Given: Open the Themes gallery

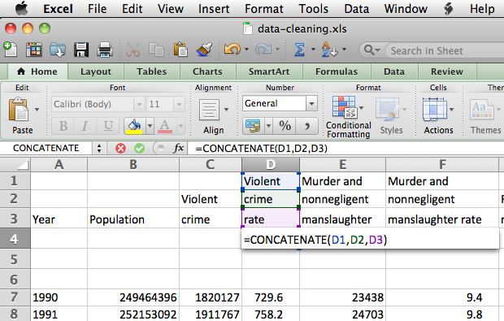Looking at the screenshot, I should [x=482, y=110].
